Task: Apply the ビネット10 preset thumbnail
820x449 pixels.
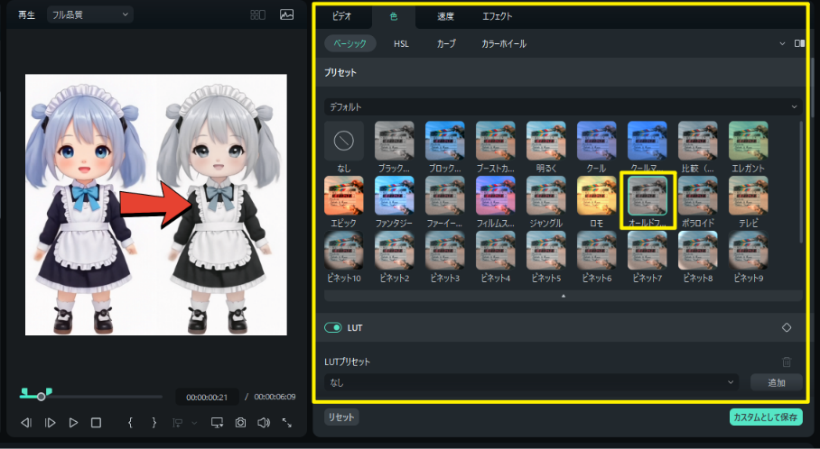Action: (x=343, y=252)
